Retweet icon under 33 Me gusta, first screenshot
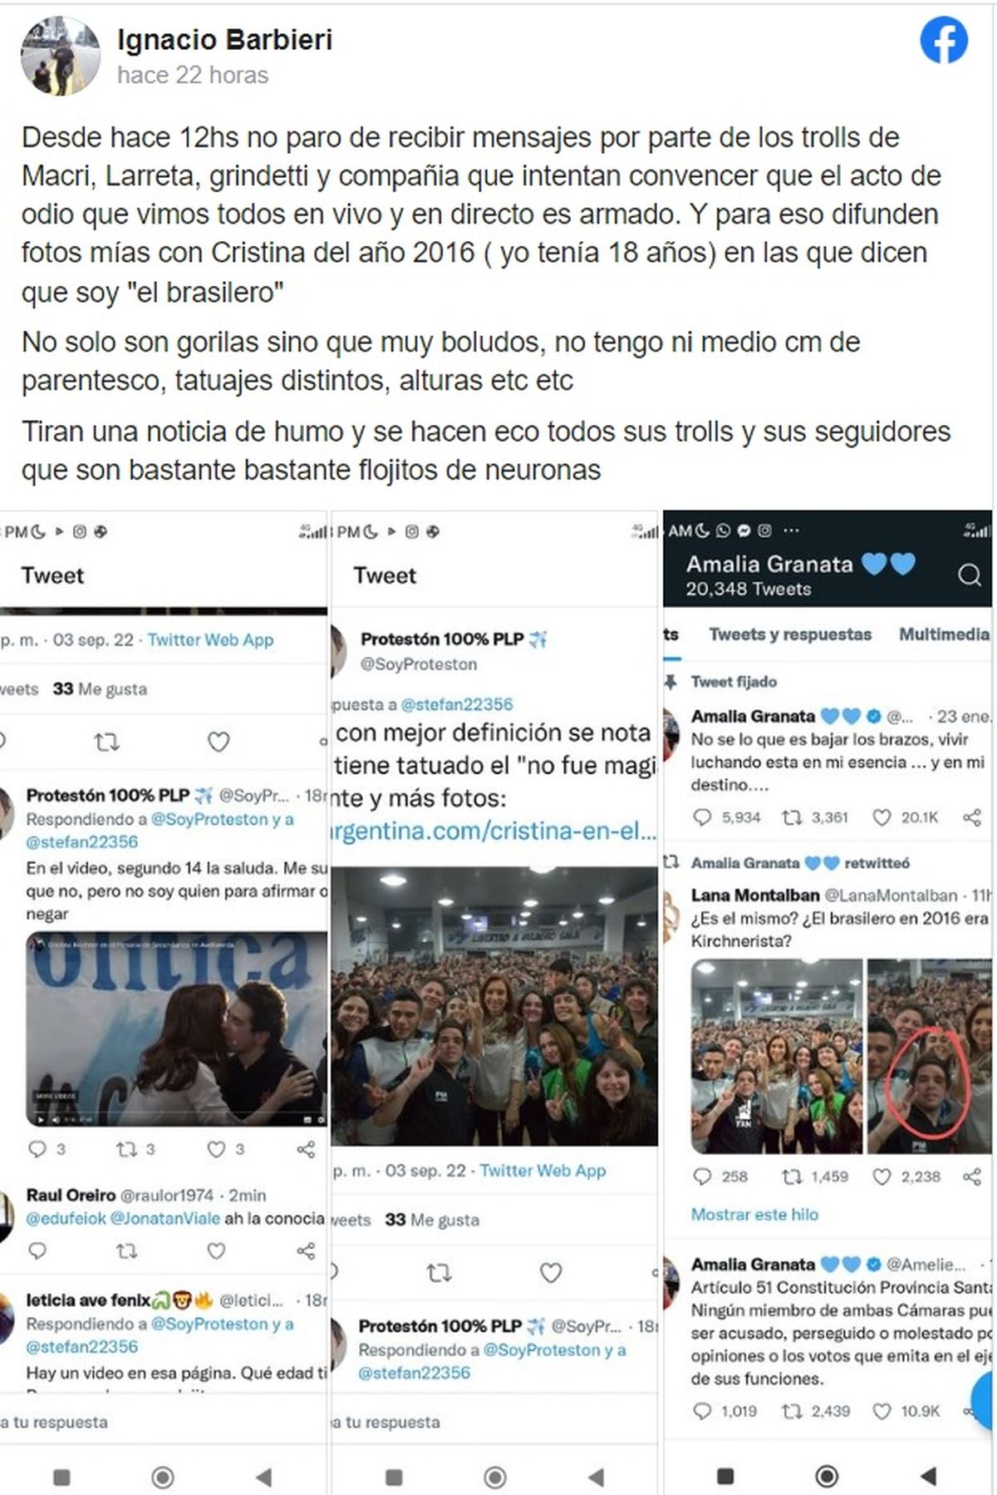The width and height of the screenshot is (997, 1495). 106,741
